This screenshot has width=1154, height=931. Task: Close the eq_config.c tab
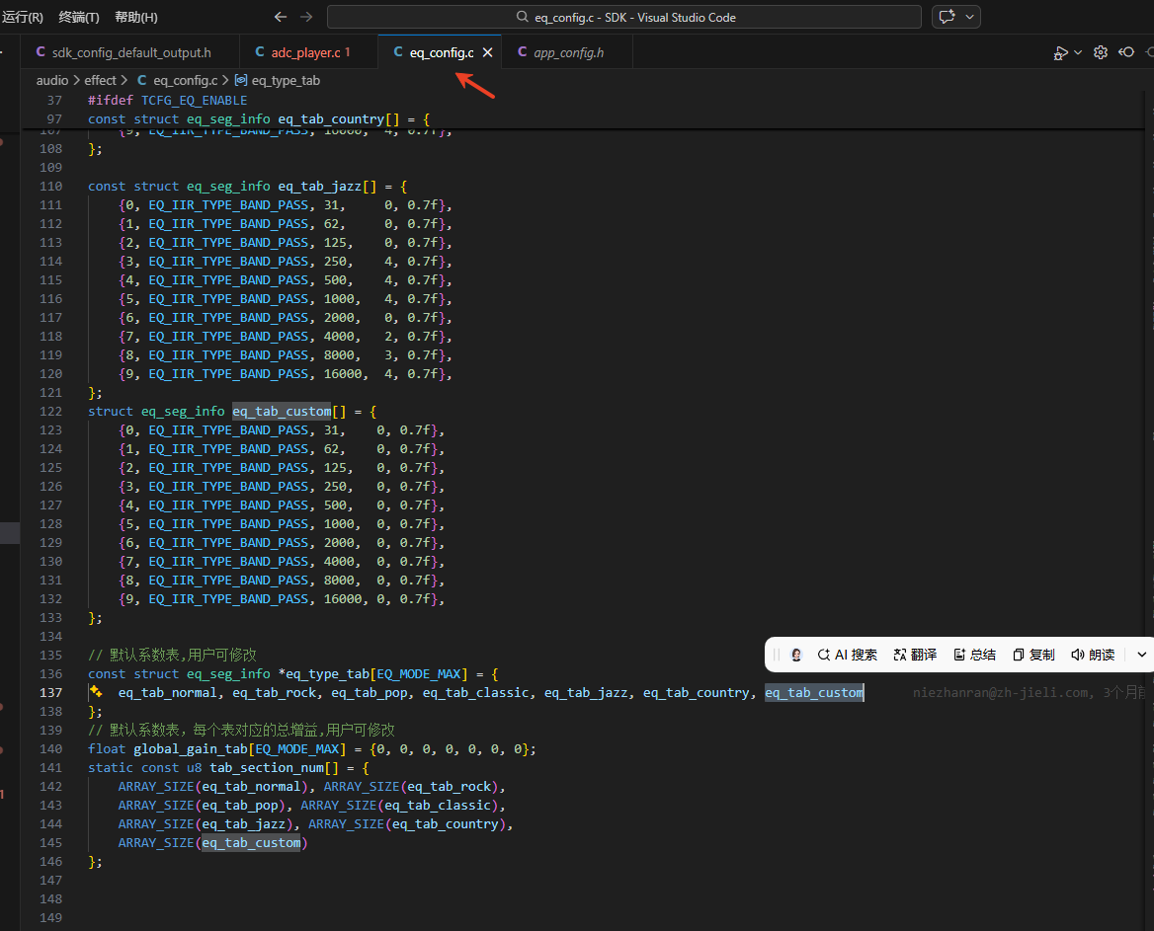click(487, 53)
